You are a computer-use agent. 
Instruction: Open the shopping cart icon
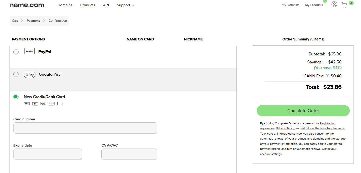[344, 5]
